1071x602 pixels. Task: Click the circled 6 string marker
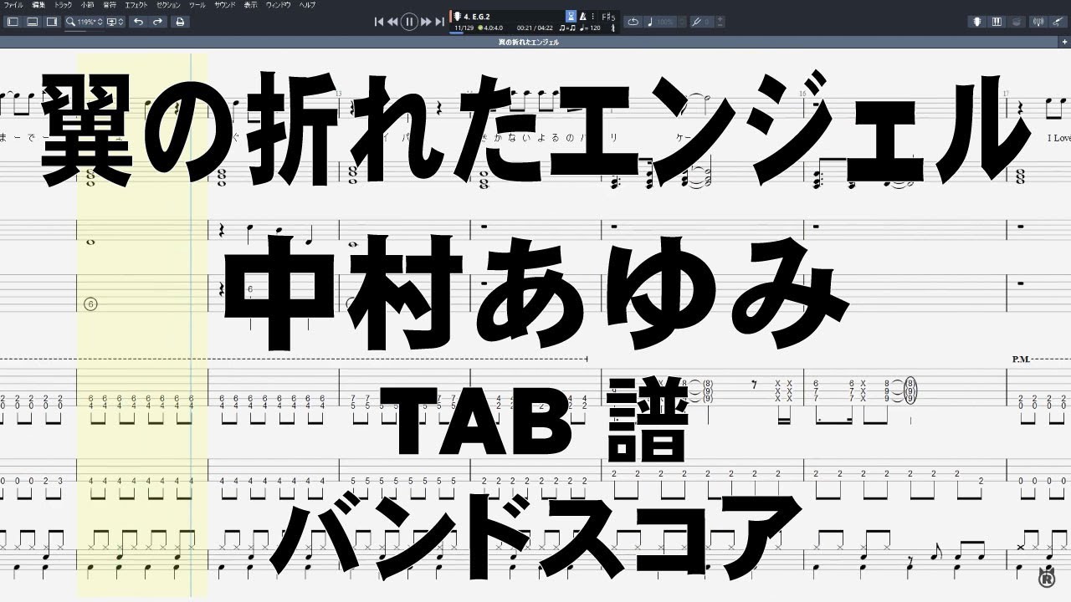(x=90, y=304)
